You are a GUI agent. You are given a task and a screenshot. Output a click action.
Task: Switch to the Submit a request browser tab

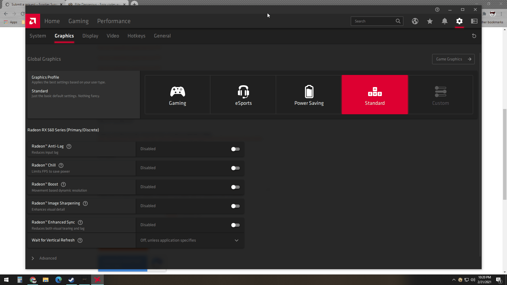tap(34, 4)
